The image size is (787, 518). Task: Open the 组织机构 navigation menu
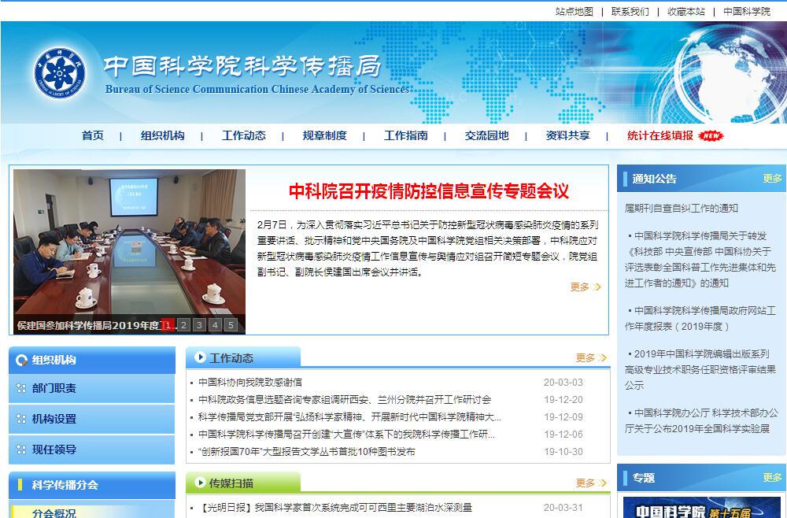point(163,135)
